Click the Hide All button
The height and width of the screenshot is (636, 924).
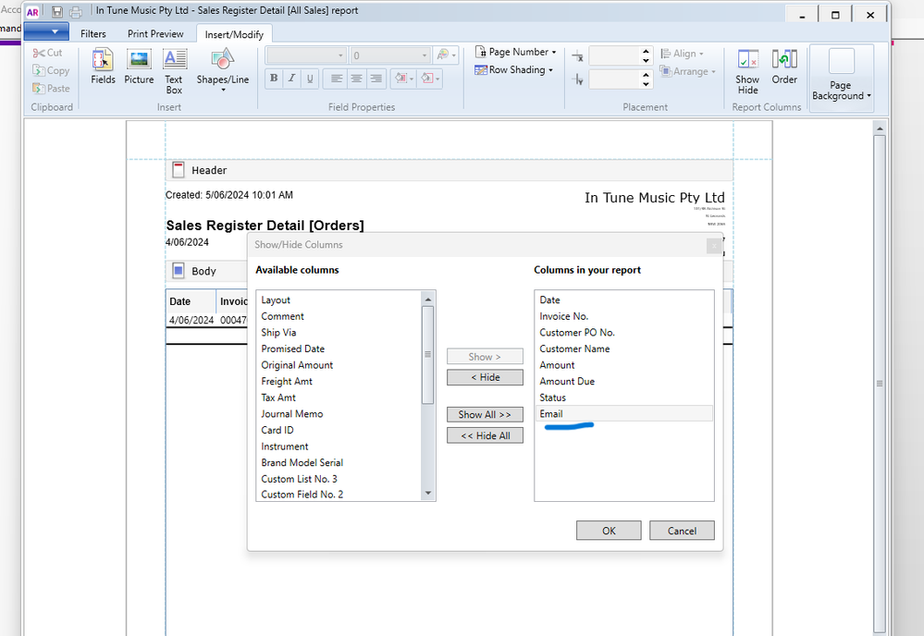pos(485,435)
